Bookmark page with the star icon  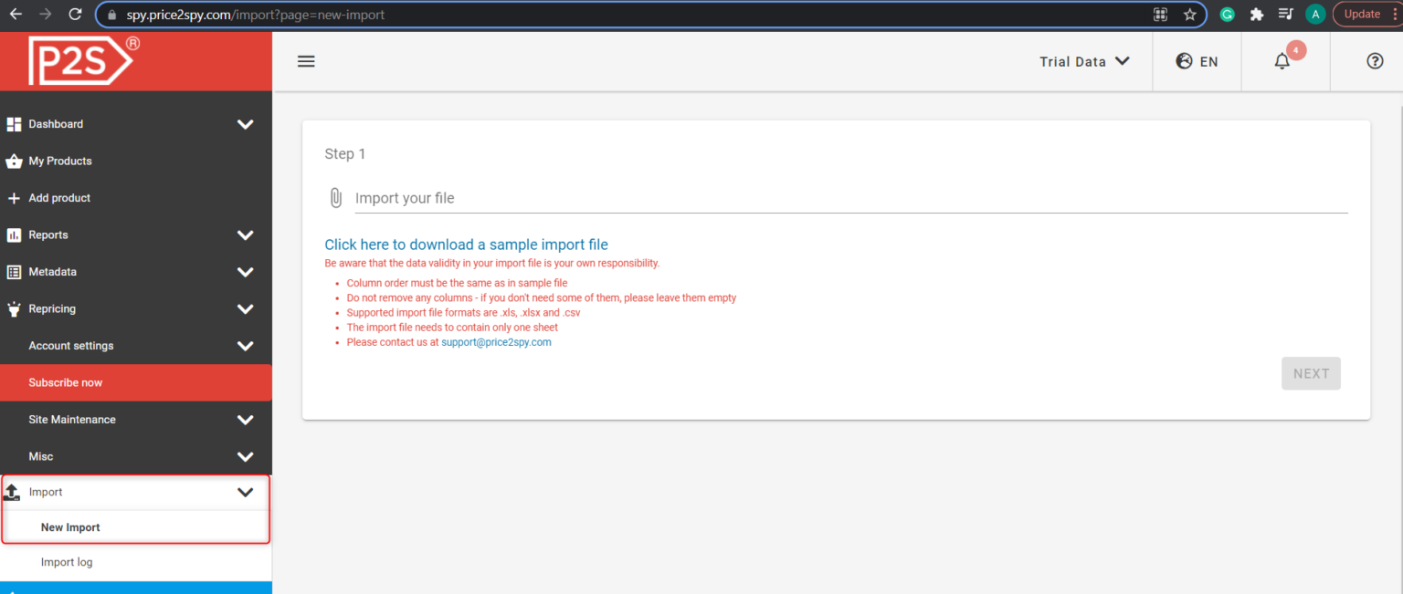1189,15
